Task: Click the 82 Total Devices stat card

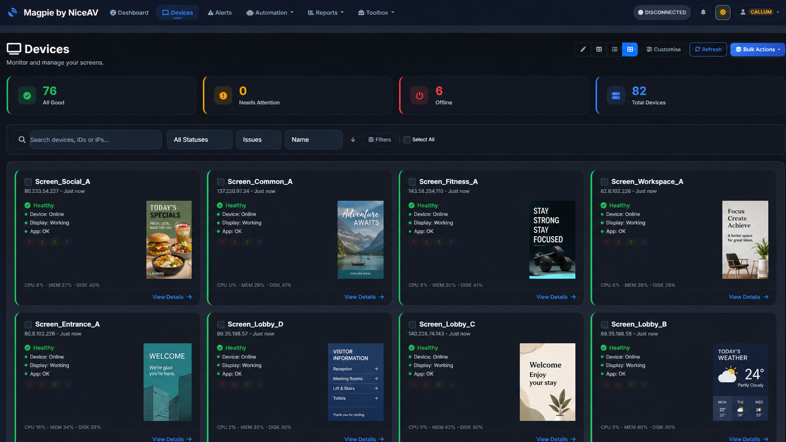Action: tap(690, 95)
